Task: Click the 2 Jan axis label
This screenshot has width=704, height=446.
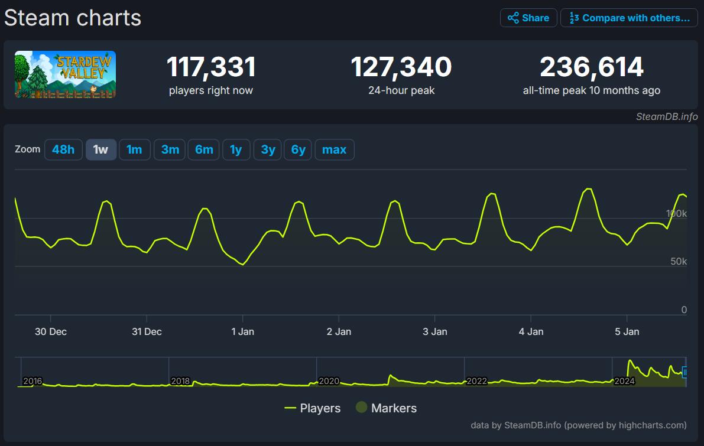Action: 339,331
